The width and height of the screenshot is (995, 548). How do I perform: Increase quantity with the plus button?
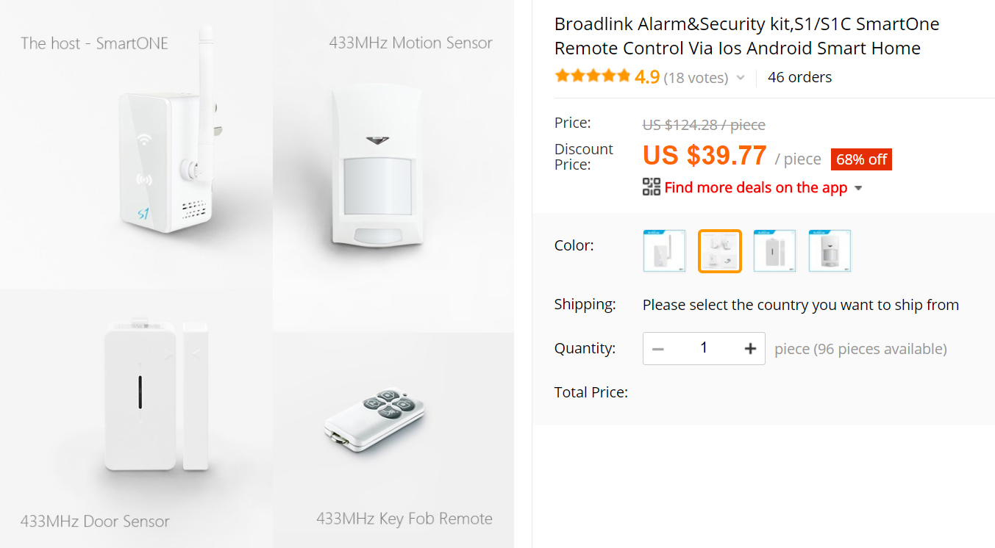tap(750, 349)
